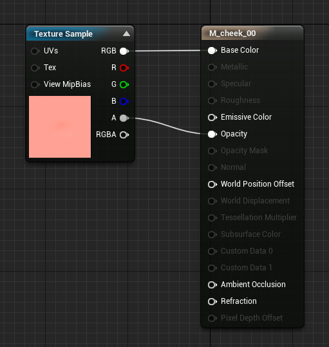Select the Texture Sample node header
Viewport: 329px width, 347px height.
point(80,33)
